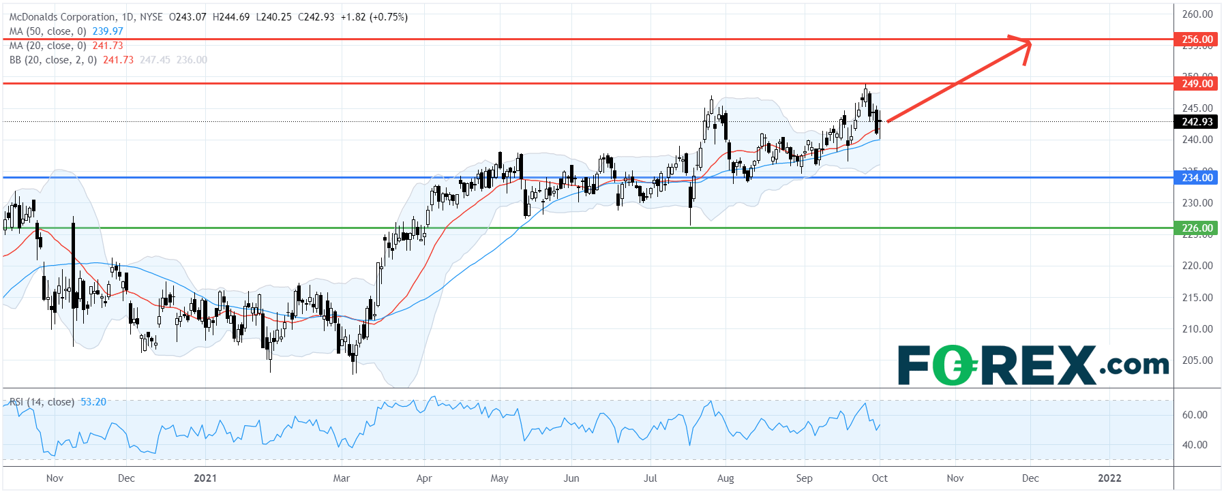Viewport: 1226px width, 494px height.
Task: Click the 242.93 current price label
Action: (x=1197, y=122)
